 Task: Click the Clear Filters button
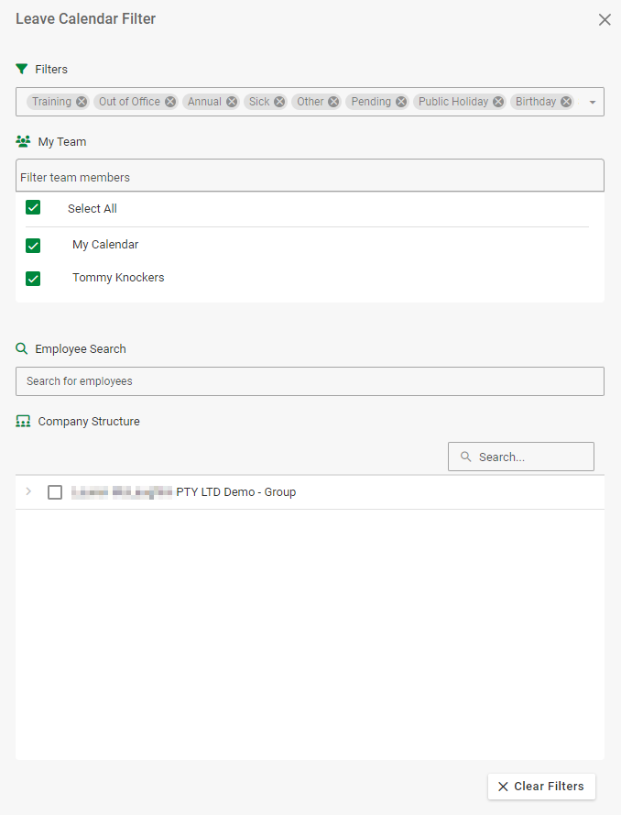point(541,787)
